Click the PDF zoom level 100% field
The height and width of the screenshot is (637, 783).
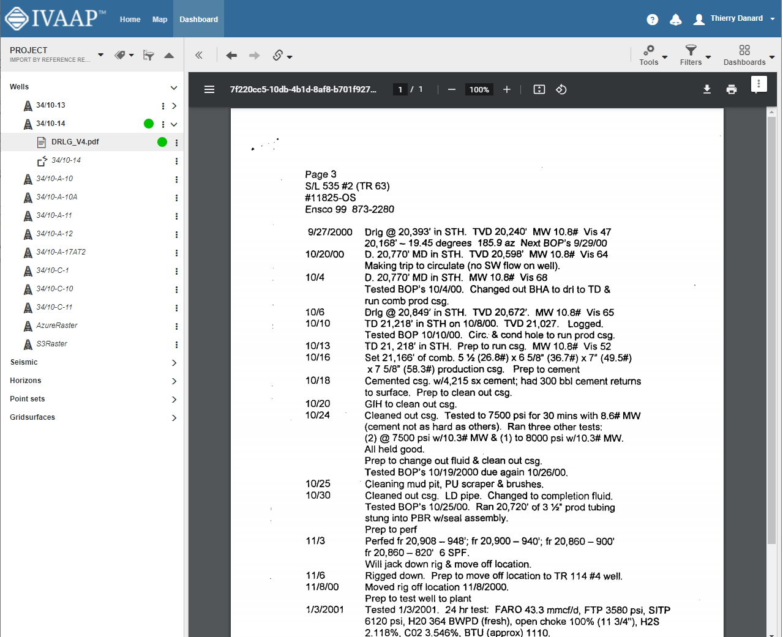pyautogui.click(x=479, y=89)
